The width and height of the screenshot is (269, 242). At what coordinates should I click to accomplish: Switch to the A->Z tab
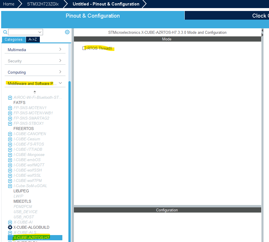33,40
